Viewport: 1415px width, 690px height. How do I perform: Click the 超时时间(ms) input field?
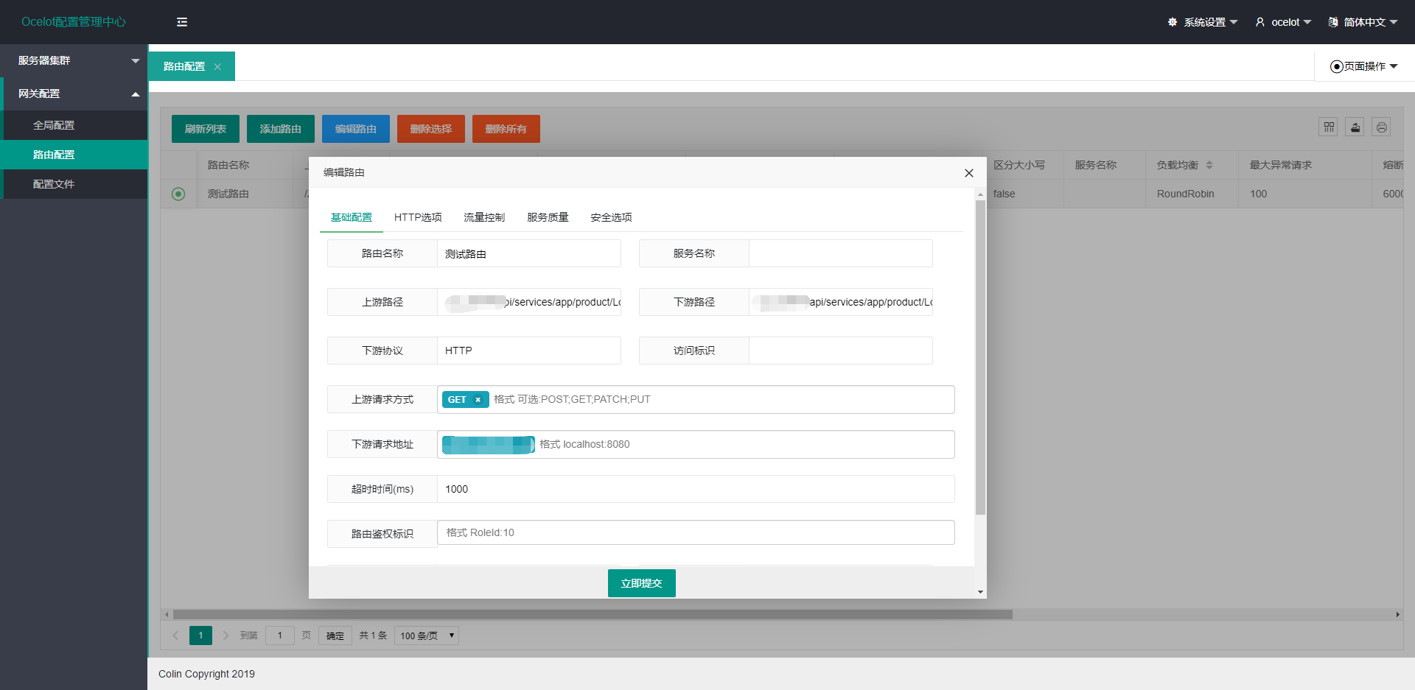click(696, 489)
